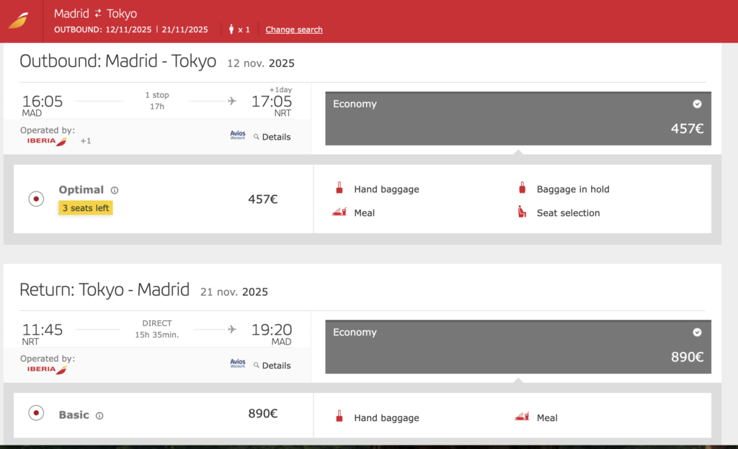Expand the +1 operating airlines indicator
Screen dimensions: 738x449
(85, 141)
